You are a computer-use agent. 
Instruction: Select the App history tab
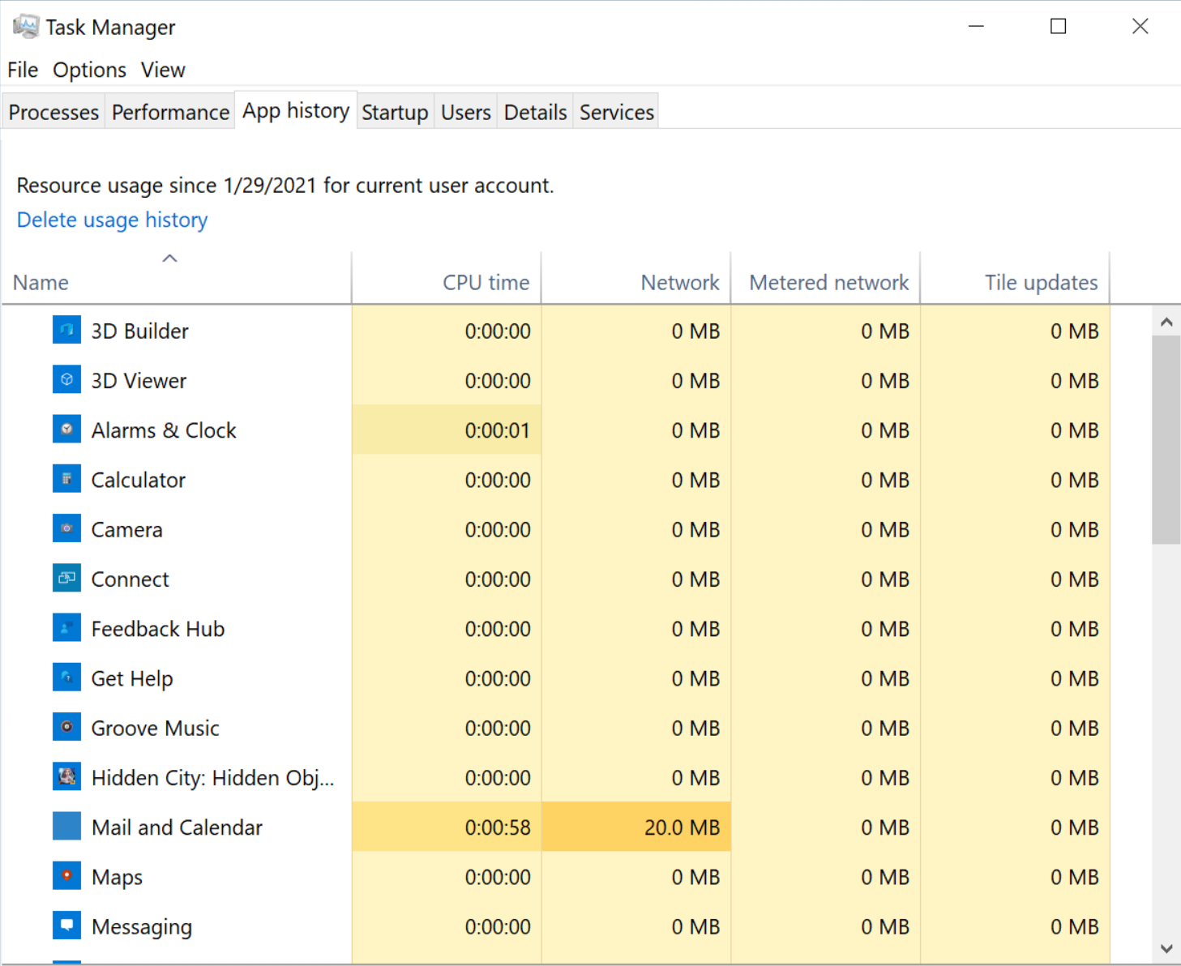click(x=296, y=110)
